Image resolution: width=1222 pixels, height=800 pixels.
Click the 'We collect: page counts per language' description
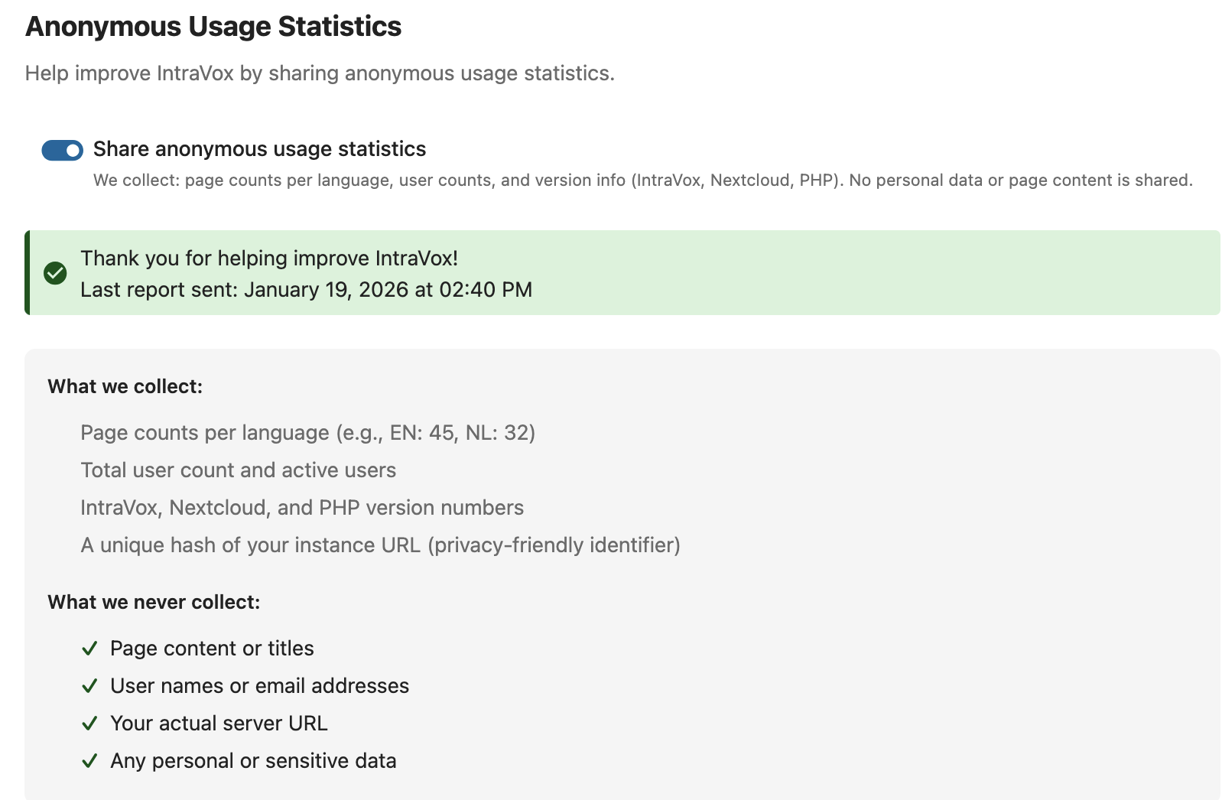[x=643, y=180]
